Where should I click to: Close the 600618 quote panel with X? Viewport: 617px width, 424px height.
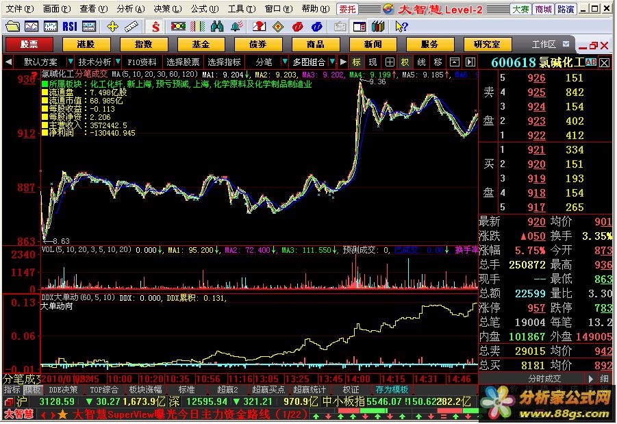[605, 62]
